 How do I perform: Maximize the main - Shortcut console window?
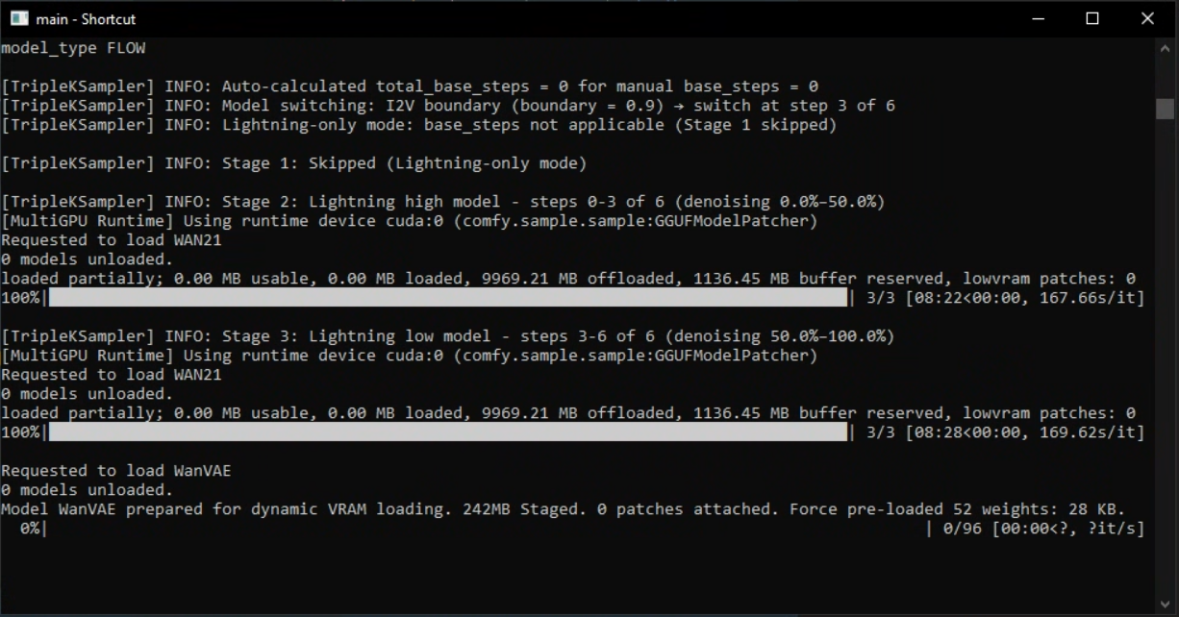(1092, 18)
